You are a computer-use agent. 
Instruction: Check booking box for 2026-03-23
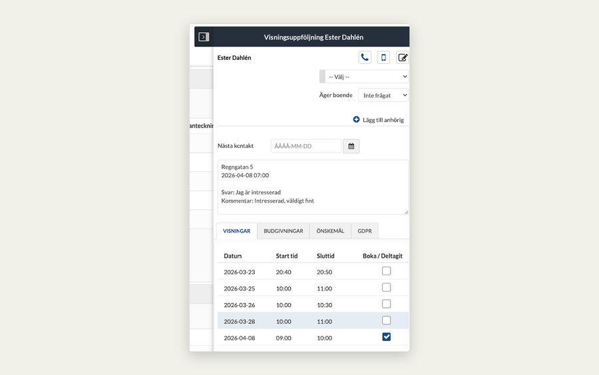(386, 271)
